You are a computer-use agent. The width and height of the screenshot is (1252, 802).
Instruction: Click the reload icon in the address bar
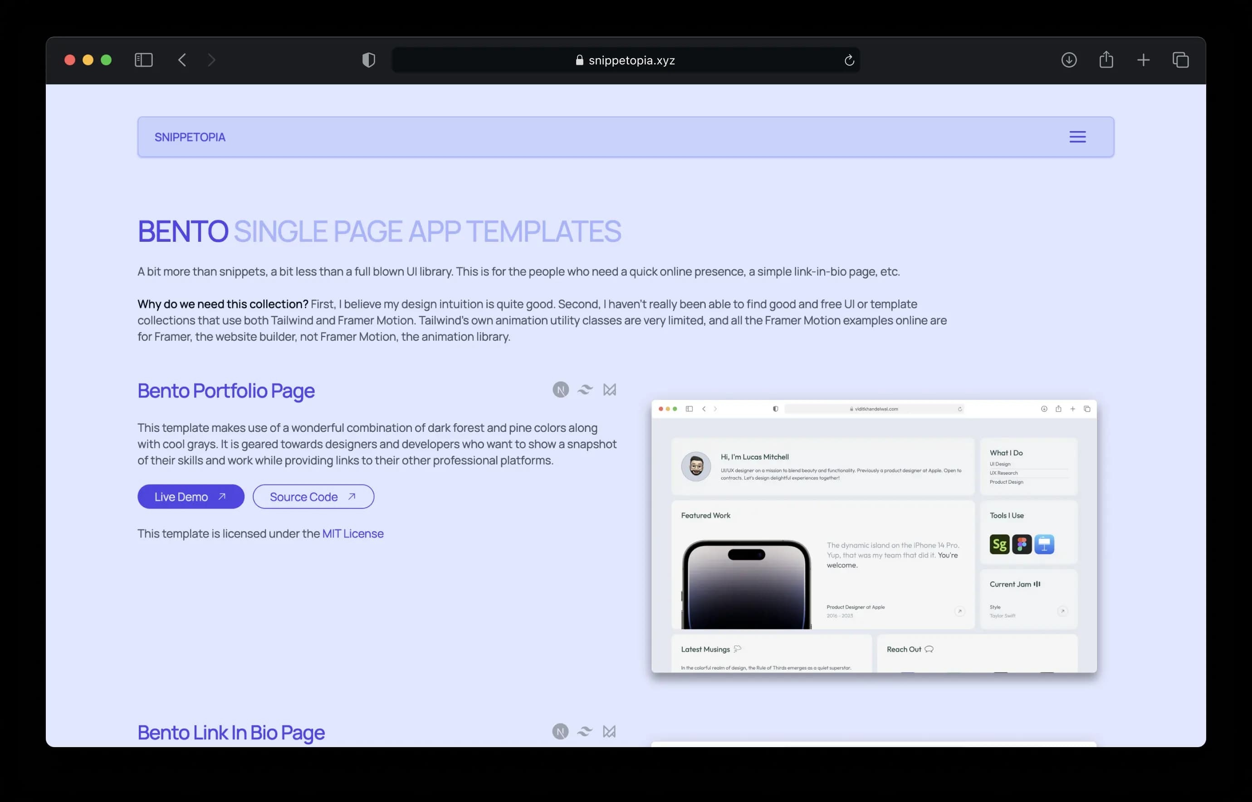pos(850,60)
